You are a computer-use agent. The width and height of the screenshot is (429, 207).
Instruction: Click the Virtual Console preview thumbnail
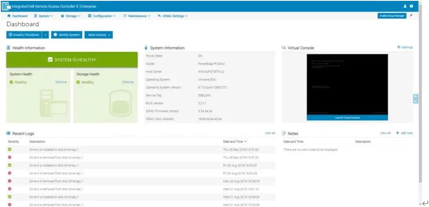click(x=347, y=84)
